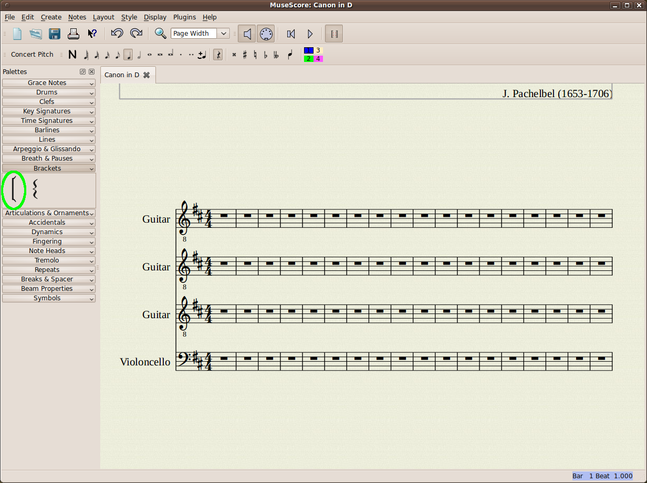Open the Style menu
The image size is (647, 483).
pos(129,17)
